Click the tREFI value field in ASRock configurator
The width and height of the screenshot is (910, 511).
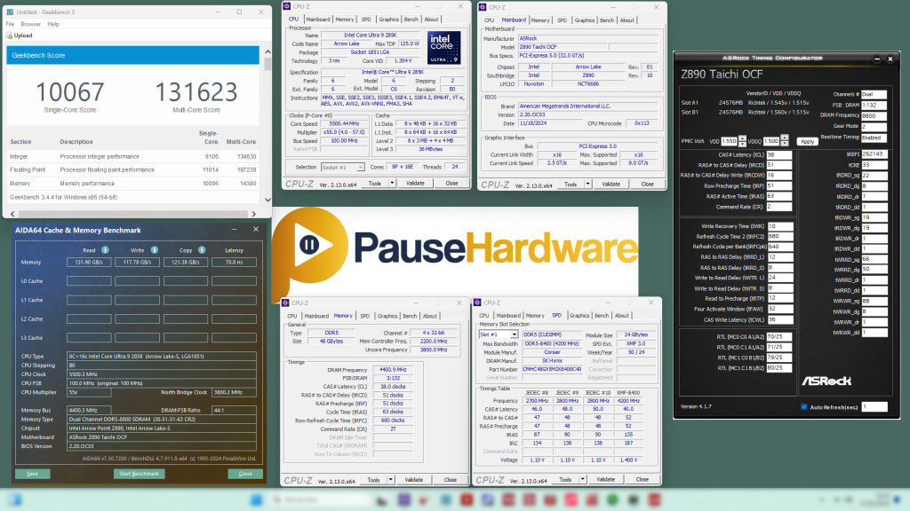click(x=874, y=154)
